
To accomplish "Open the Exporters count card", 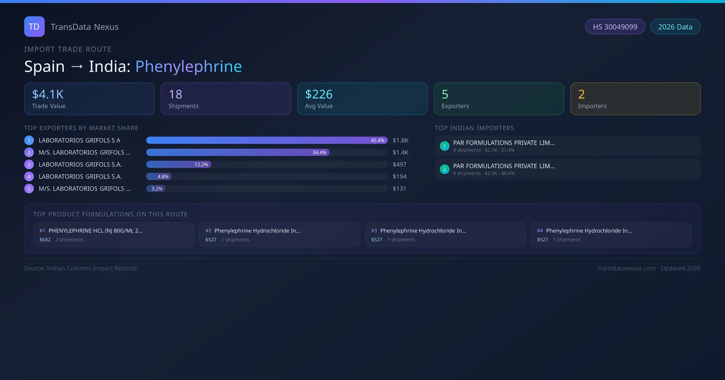I will click(499, 99).
